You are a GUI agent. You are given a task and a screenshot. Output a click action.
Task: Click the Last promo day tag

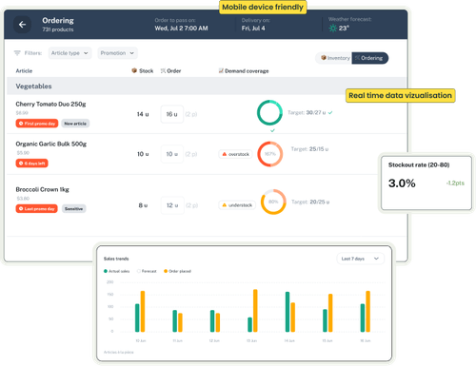pyautogui.click(x=37, y=209)
